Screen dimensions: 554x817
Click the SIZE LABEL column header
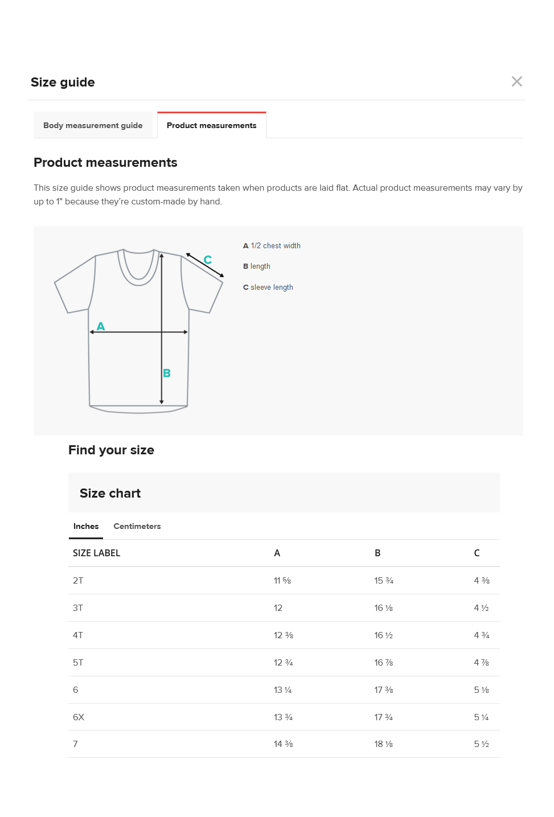pyautogui.click(x=96, y=553)
